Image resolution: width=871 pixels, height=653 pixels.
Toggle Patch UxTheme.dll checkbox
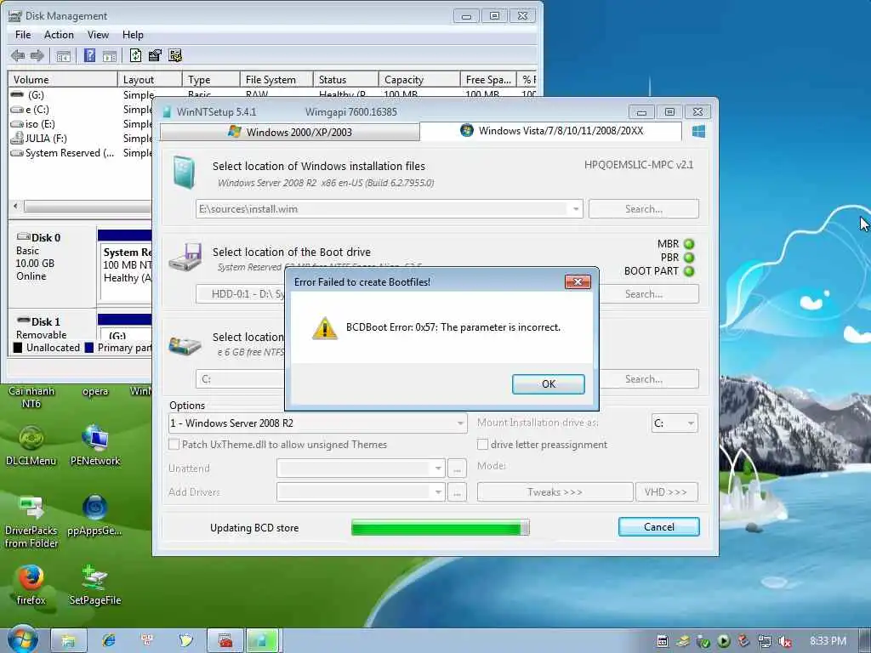pyautogui.click(x=174, y=445)
